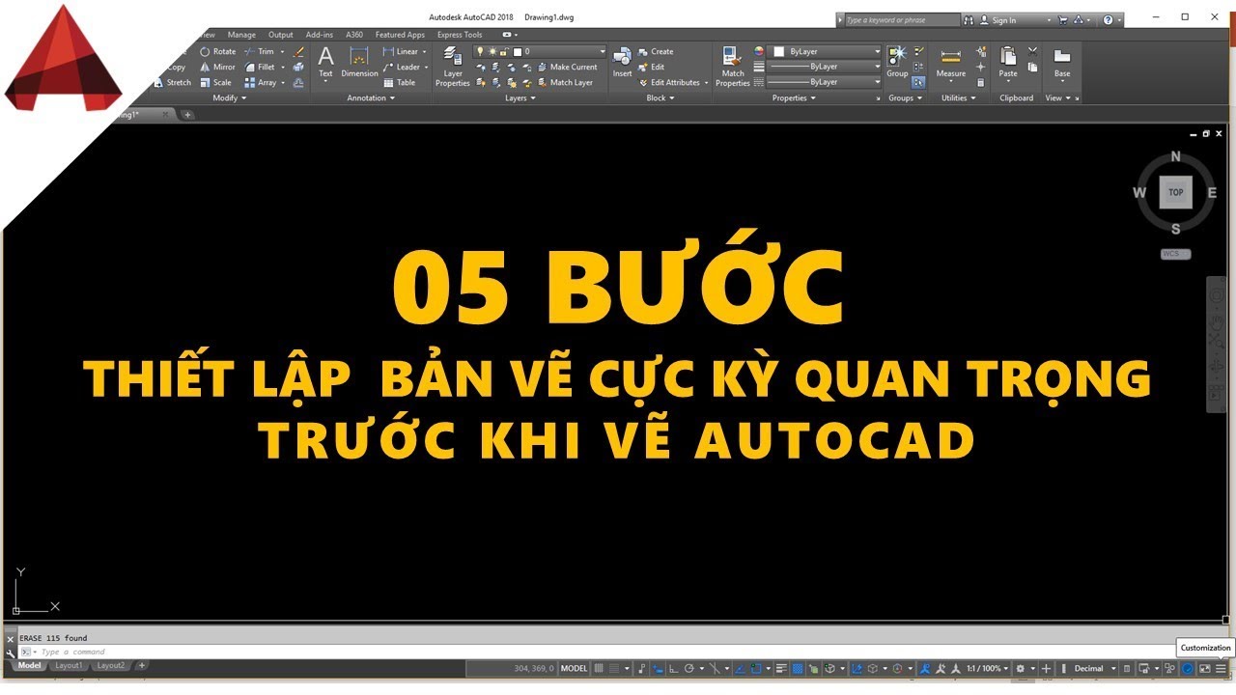The image size is (1236, 695).
Task: Expand the Block panel
Action: (x=660, y=97)
